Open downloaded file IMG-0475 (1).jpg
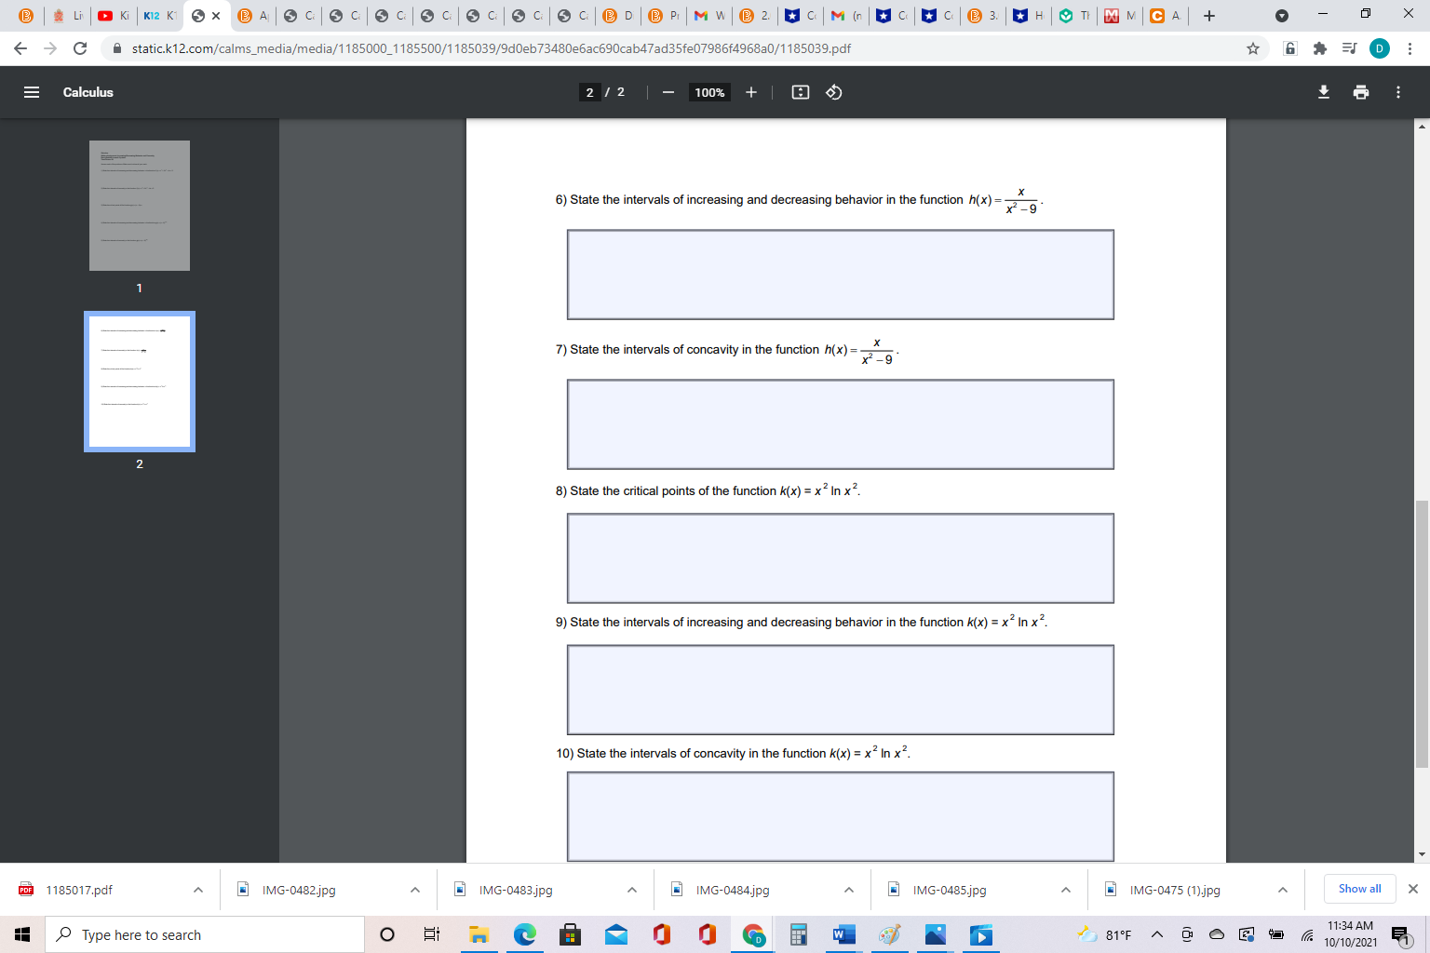This screenshot has height=953, width=1430. (x=1175, y=890)
